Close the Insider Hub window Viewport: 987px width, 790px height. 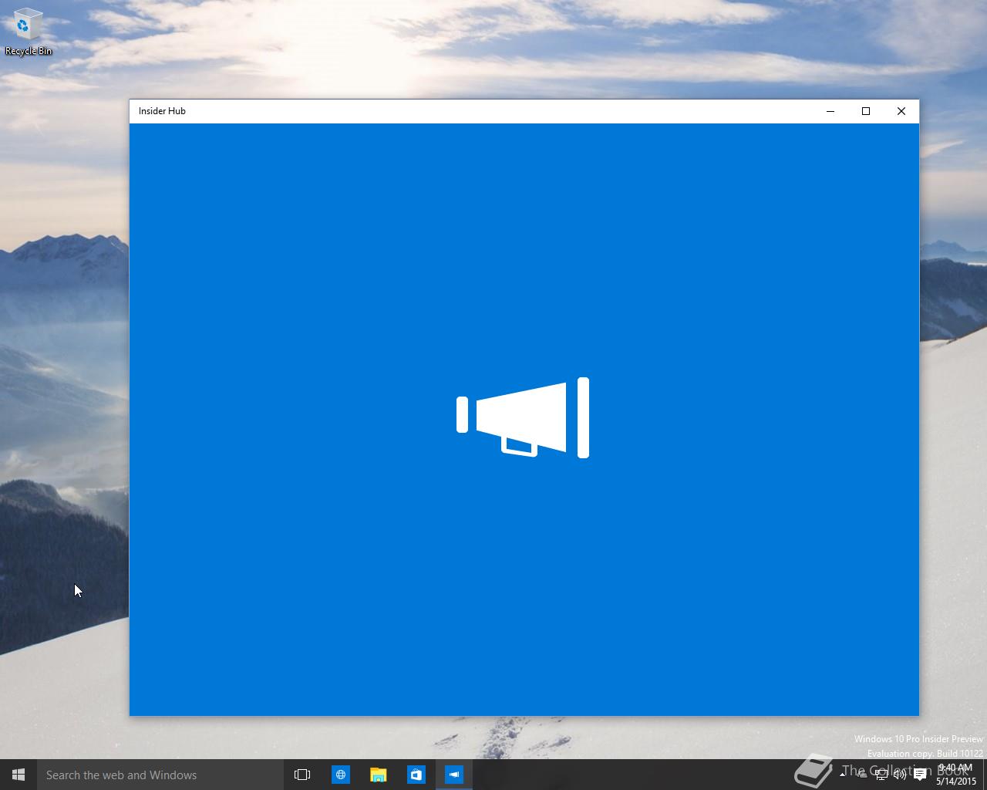901,111
